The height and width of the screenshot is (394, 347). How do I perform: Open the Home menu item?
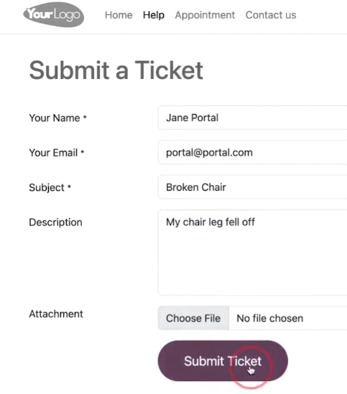pos(119,15)
